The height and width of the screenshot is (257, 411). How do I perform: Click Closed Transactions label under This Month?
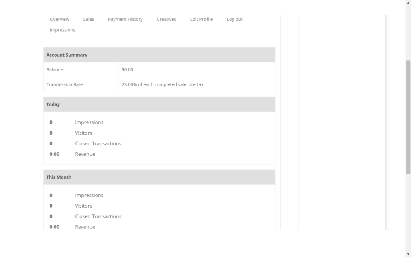coord(98,216)
